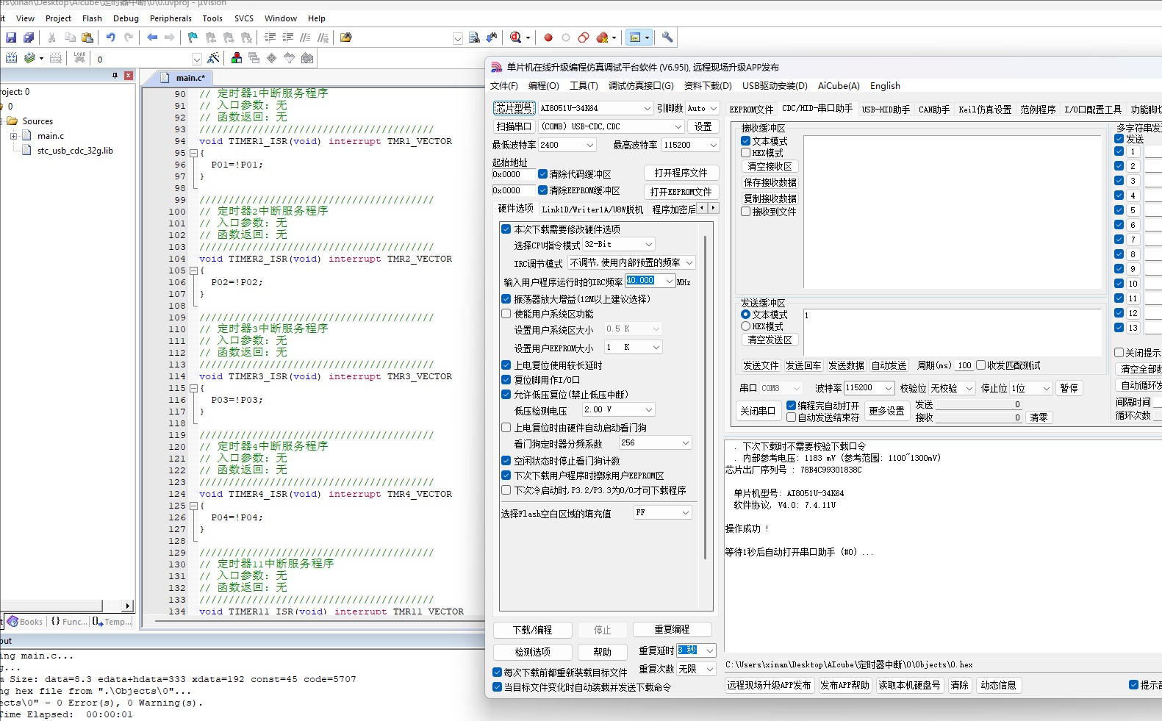Open the Configuration wrench icon
Screen dimensions: 1162x721
coord(667,37)
